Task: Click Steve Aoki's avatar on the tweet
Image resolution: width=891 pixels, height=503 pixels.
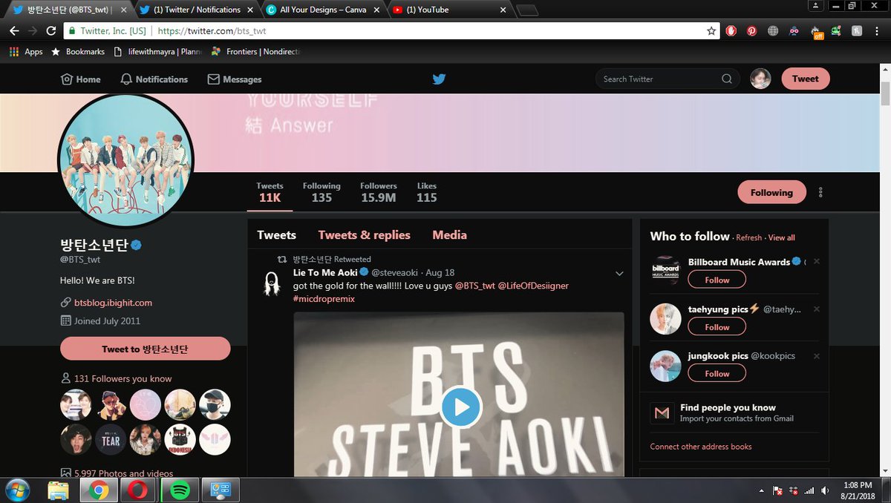Action: (272, 284)
